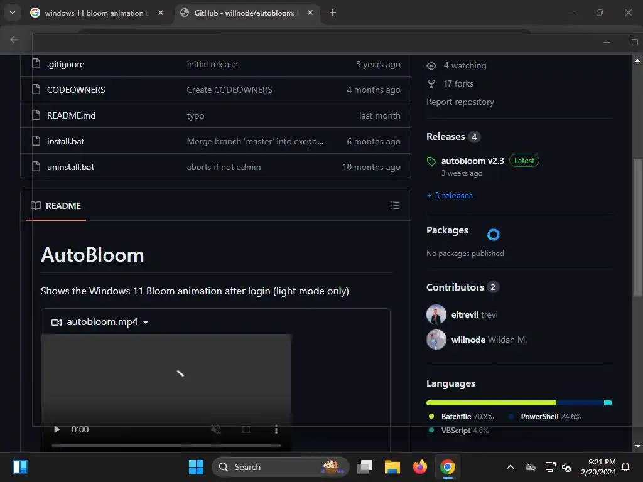Open the 'Create CODEOWNERS' commit message
Screen dimensions: 643x482
[x=229, y=90]
